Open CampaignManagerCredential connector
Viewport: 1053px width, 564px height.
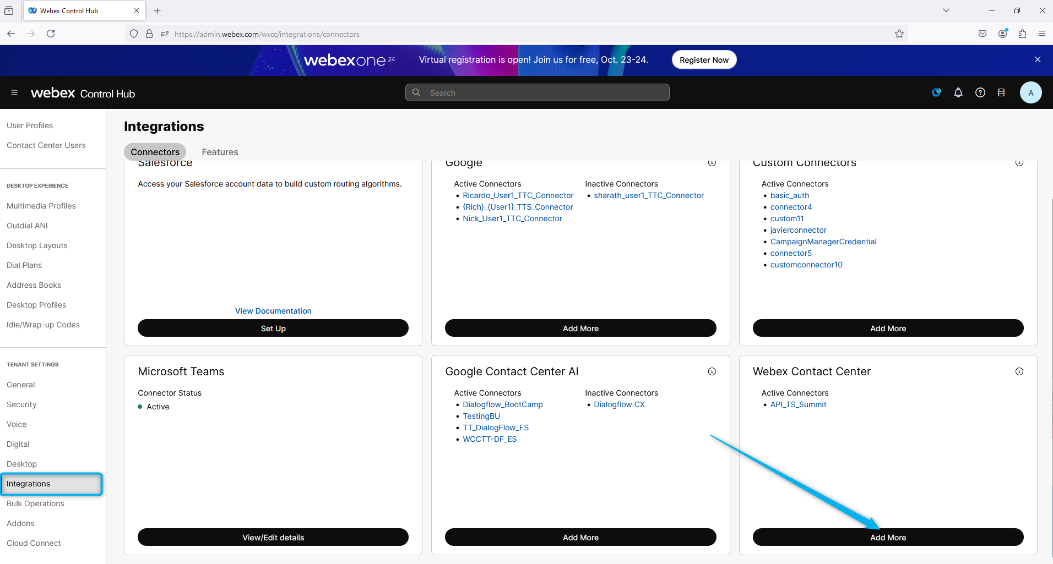pyautogui.click(x=823, y=242)
